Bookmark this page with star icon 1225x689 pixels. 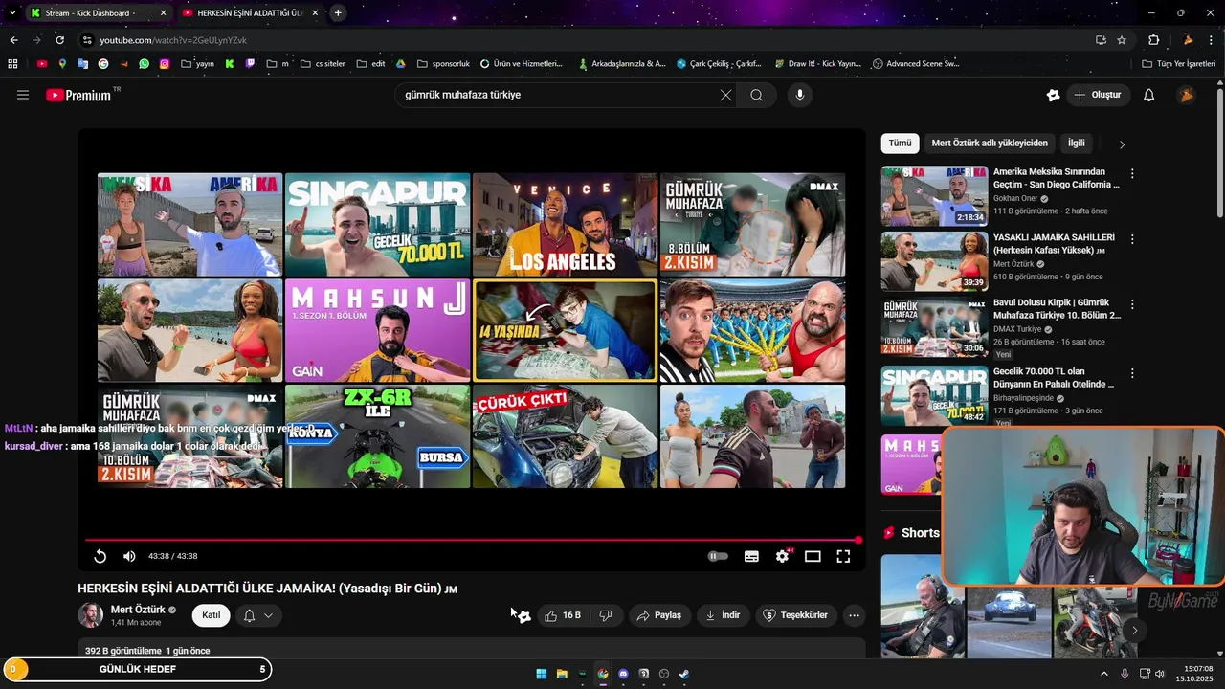[x=1122, y=40]
